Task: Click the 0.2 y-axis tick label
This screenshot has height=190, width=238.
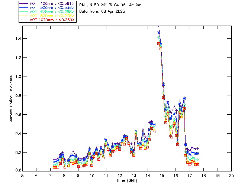Action: click(18, 153)
